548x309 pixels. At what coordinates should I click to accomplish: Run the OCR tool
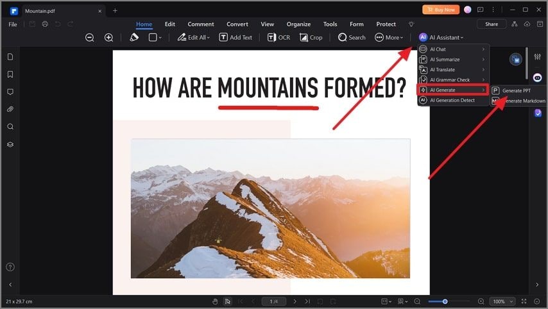click(278, 37)
